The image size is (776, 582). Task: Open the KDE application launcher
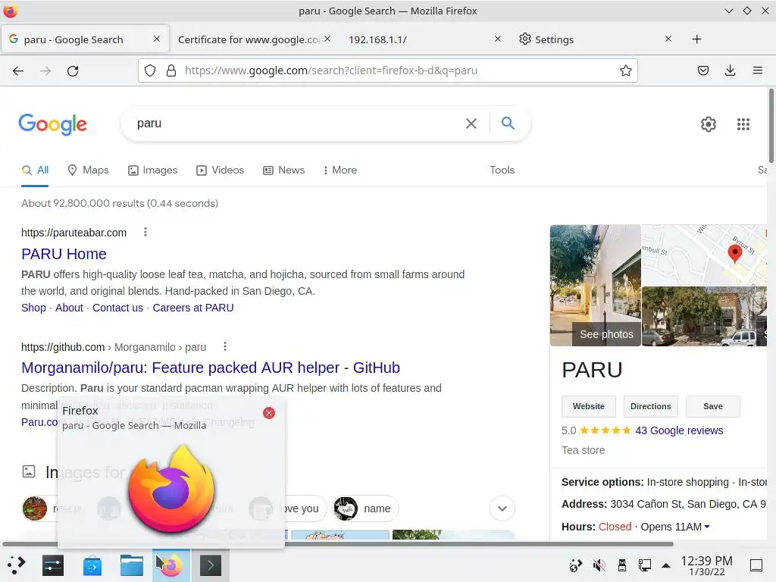click(x=17, y=565)
